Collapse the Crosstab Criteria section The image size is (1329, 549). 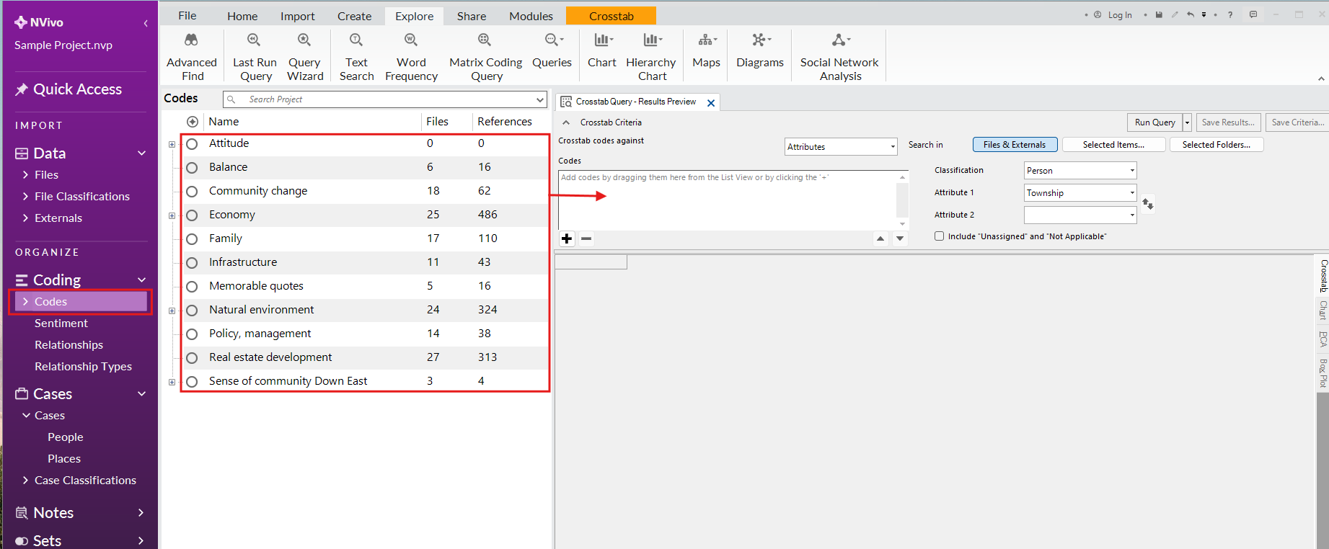(566, 122)
